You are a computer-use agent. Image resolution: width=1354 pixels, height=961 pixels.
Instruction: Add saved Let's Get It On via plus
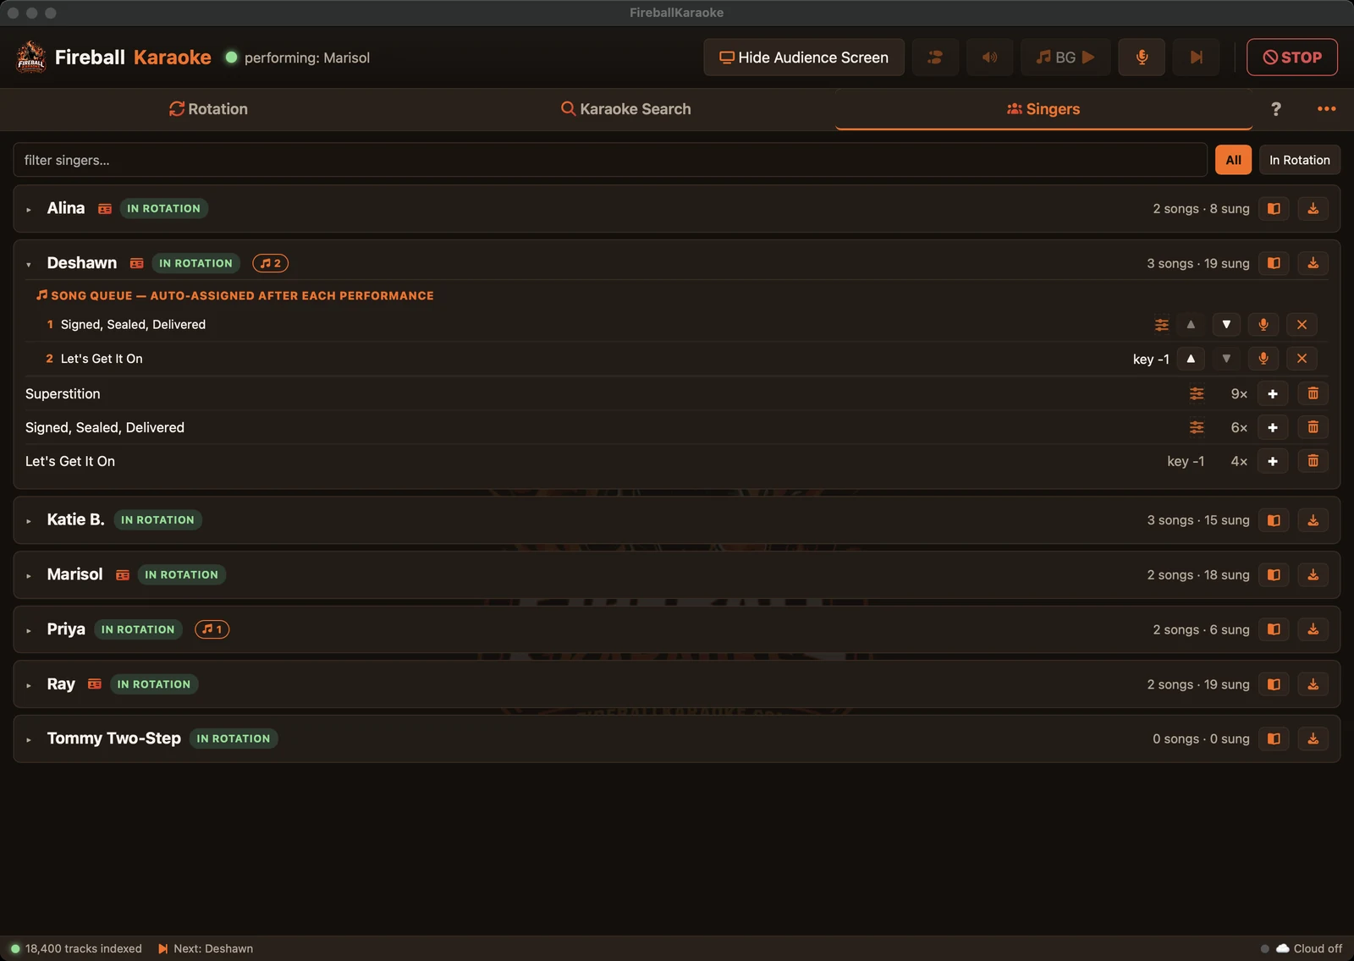tap(1273, 461)
